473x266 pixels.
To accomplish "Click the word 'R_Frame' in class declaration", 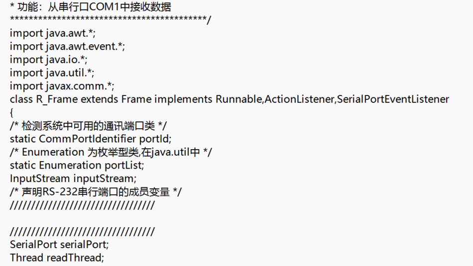I will (57, 99).
